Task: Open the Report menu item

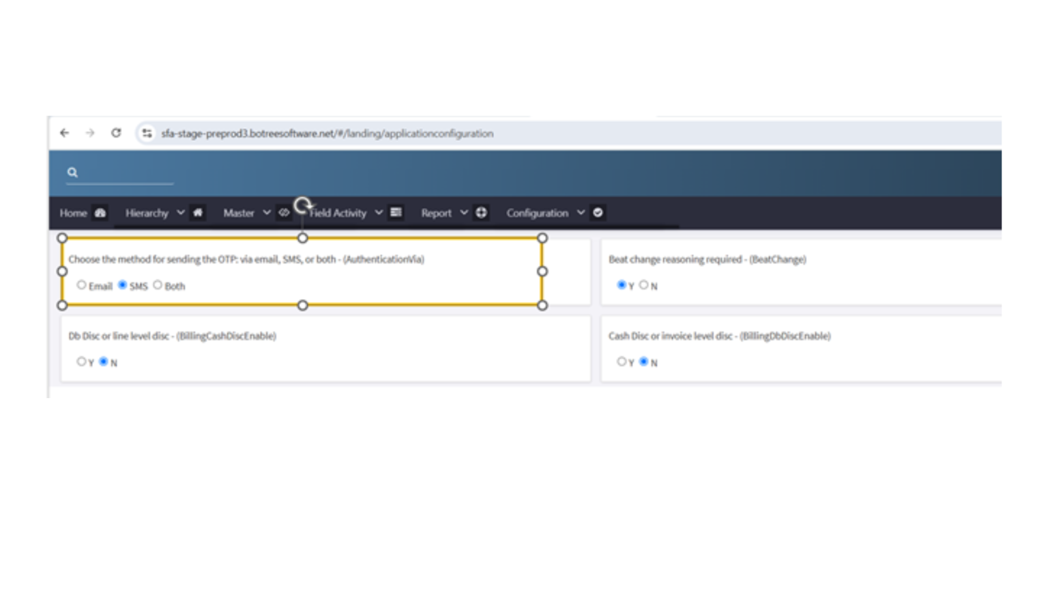Action: (437, 213)
